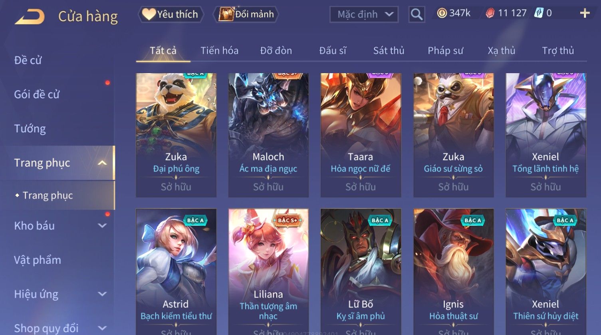Open Yêu thích favorites heart button
Image resolution: width=601 pixels, height=335 pixels.
171,14
